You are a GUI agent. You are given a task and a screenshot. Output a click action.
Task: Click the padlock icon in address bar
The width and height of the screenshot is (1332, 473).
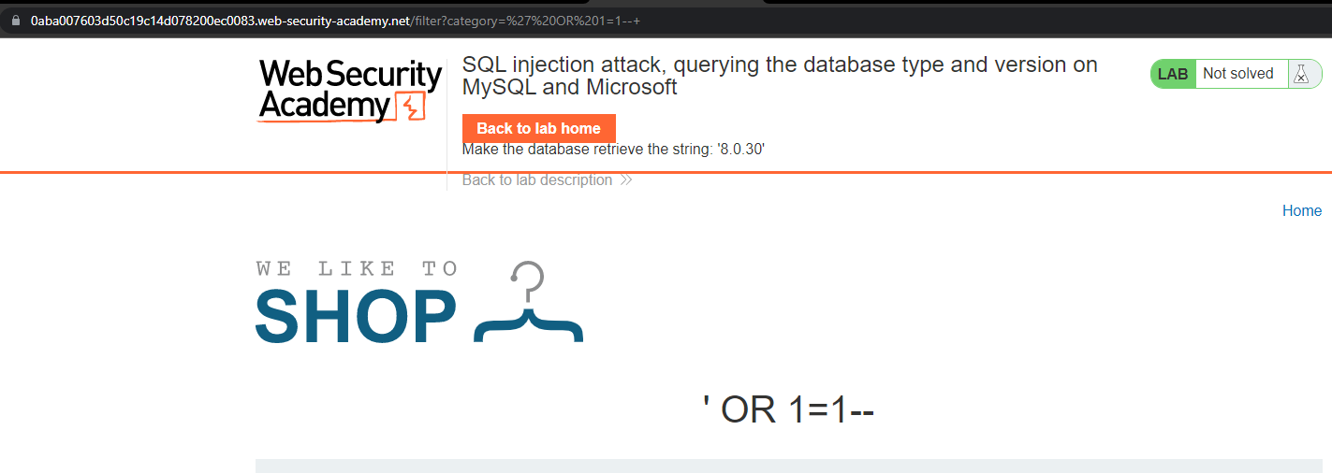tap(16, 21)
